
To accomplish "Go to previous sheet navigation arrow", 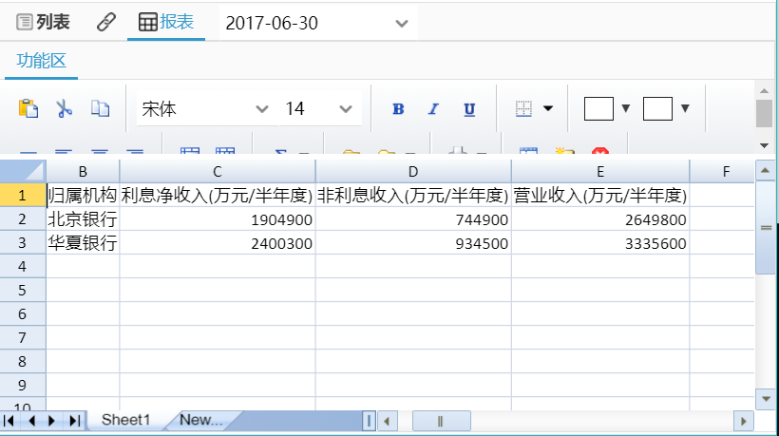I will tap(31, 421).
